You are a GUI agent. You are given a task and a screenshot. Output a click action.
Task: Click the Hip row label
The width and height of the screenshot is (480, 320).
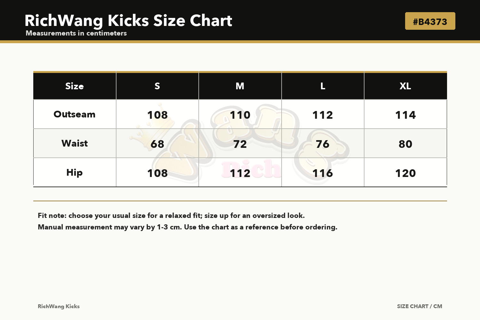[x=75, y=172]
